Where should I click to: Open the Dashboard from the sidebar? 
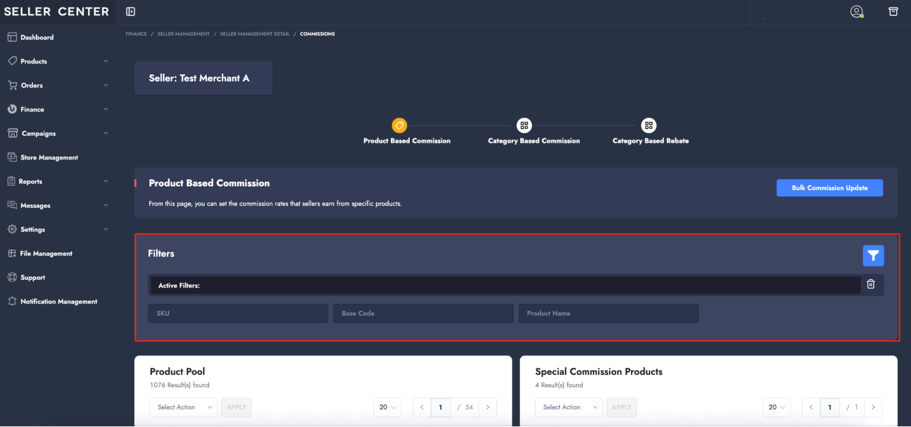click(37, 37)
